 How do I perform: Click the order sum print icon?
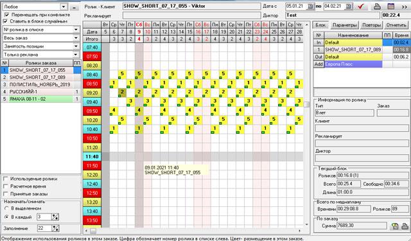click(405, 226)
